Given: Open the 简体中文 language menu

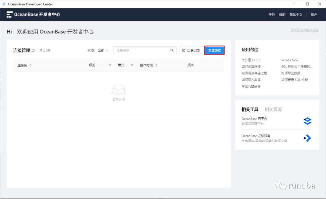Looking at the screenshot, I should click(296, 14).
